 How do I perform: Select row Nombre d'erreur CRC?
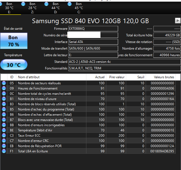point(88,141)
